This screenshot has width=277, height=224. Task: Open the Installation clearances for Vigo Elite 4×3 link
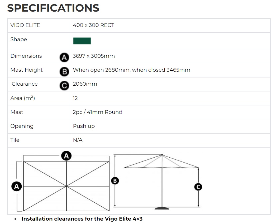[82, 219]
